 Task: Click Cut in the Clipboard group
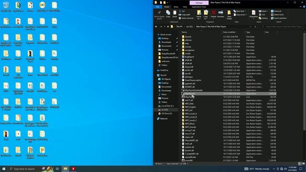click(x=182, y=11)
